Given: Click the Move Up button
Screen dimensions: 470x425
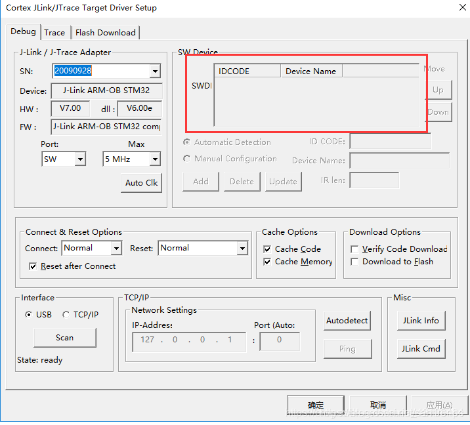Looking at the screenshot, I should point(438,90).
